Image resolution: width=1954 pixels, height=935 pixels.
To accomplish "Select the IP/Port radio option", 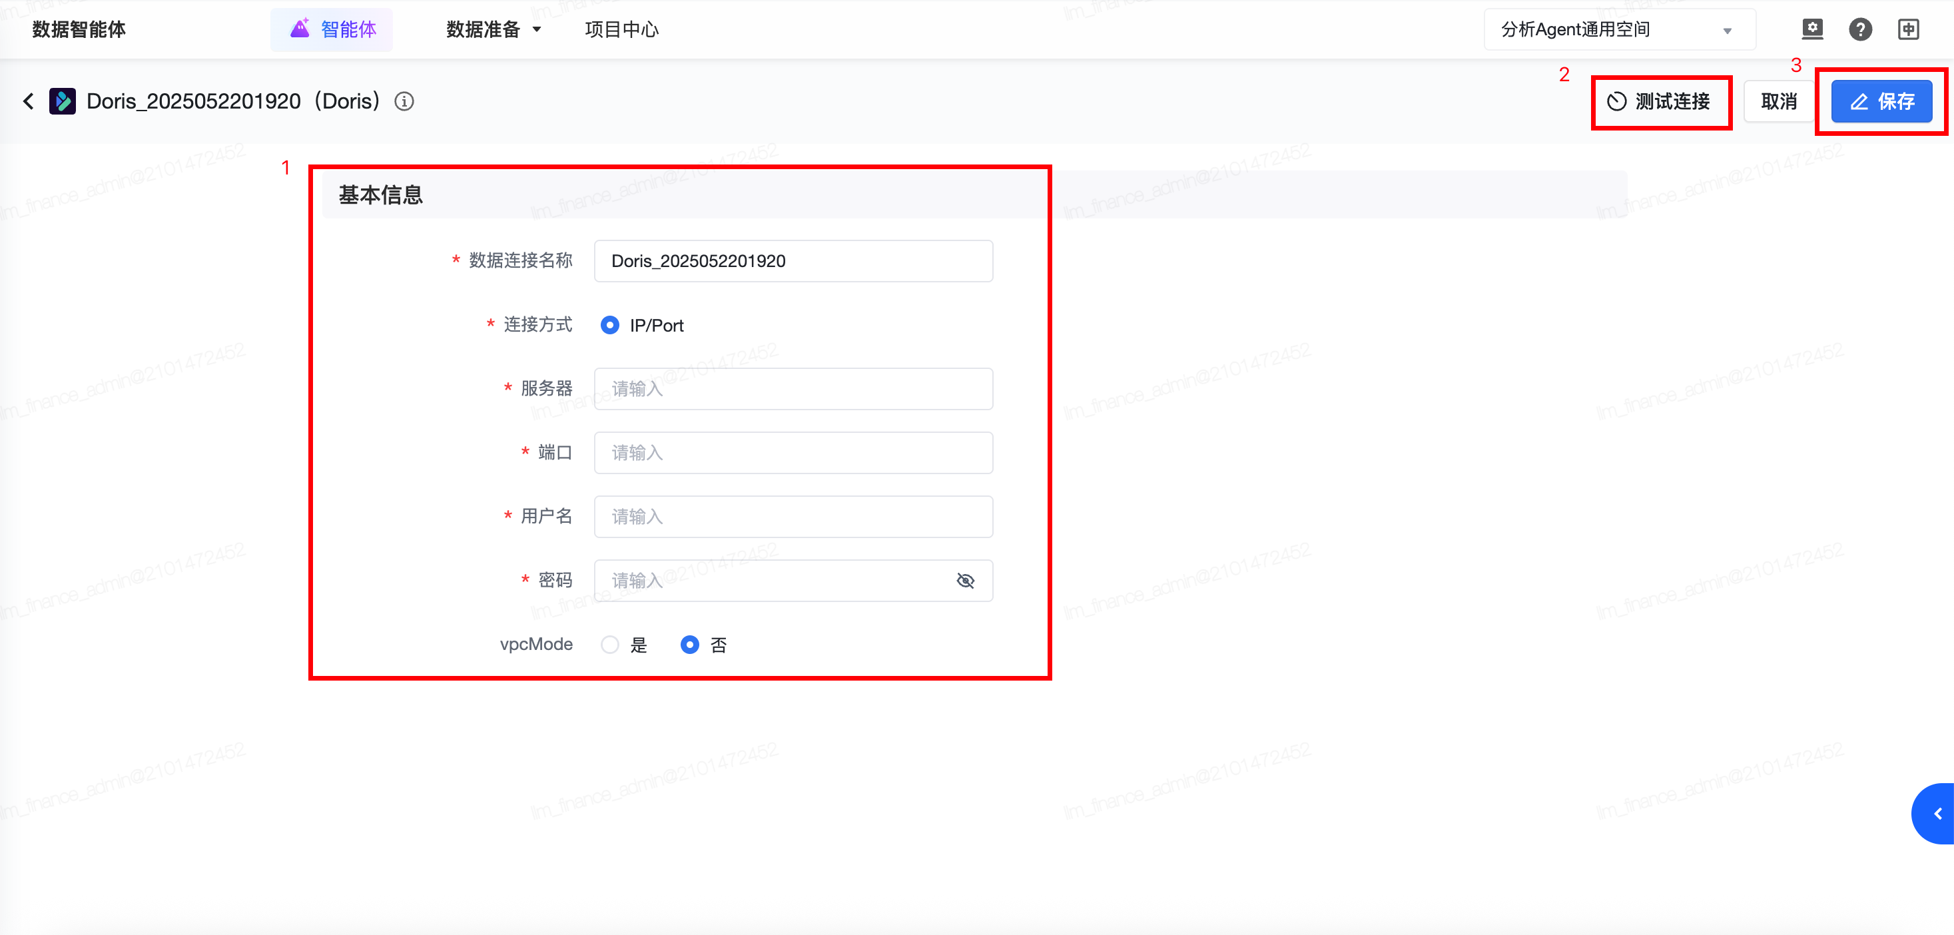I will pyautogui.click(x=610, y=325).
